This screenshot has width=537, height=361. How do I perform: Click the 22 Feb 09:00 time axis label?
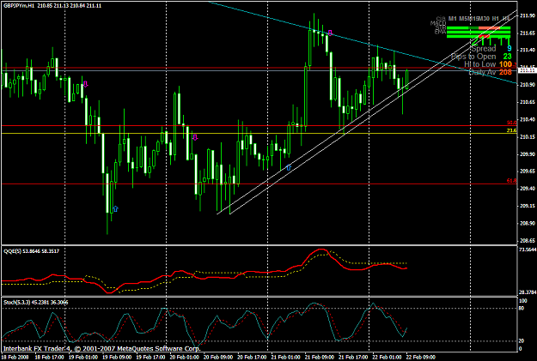point(420,358)
